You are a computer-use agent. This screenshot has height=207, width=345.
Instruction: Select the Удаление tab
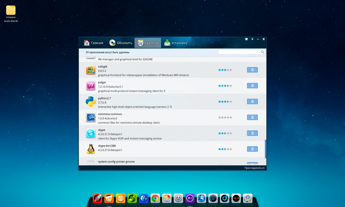point(148,43)
